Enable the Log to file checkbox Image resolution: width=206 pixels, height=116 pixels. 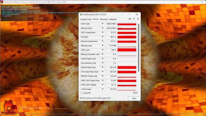[81, 93]
